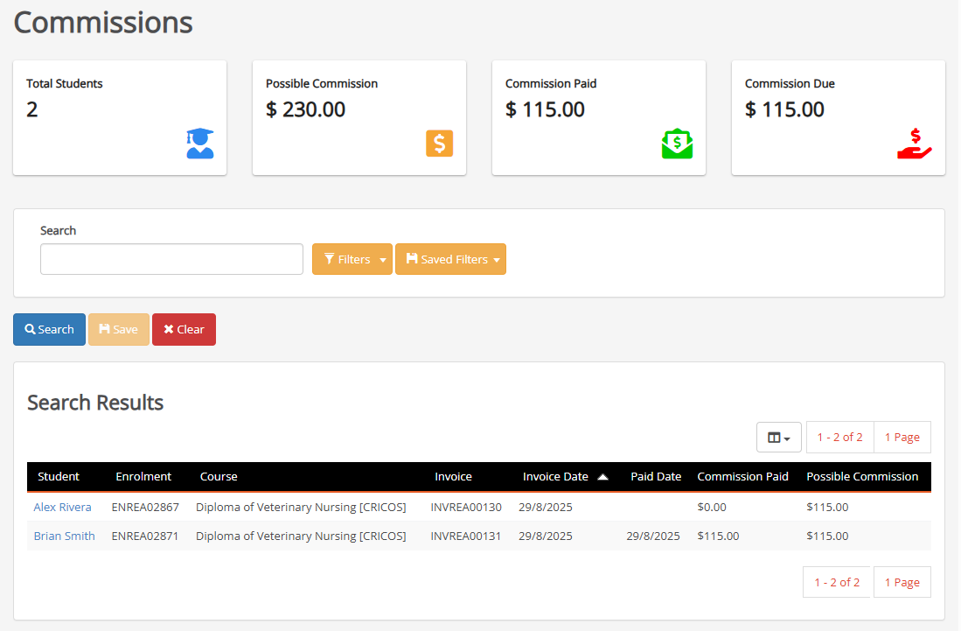Click the red hand-with-dollar icon in Commission Due card

click(915, 144)
